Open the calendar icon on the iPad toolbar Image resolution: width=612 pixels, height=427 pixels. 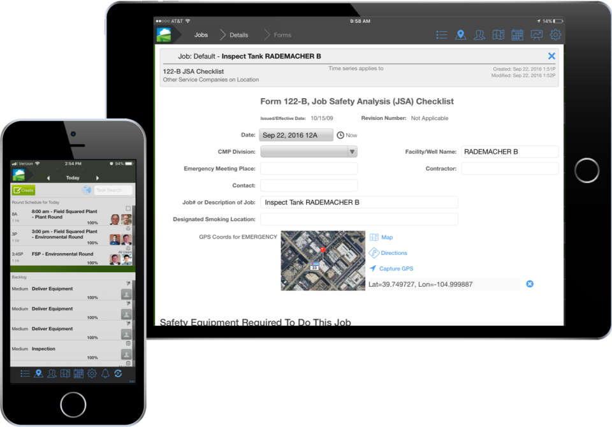(x=518, y=34)
